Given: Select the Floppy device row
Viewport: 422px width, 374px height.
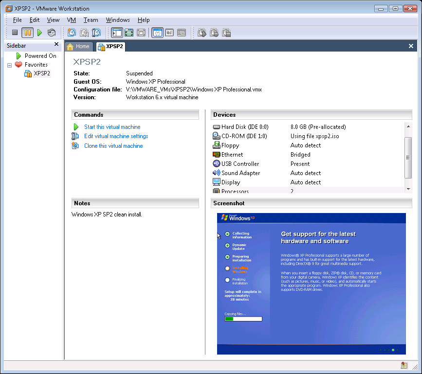Looking at the screenshot, I should [307, 145].
